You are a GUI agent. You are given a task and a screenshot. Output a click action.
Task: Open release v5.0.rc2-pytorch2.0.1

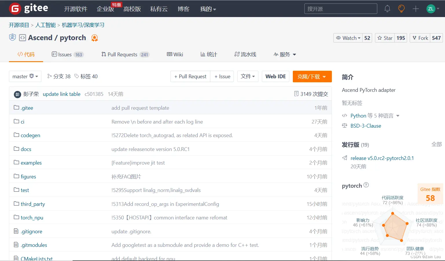tap(382, 158)
